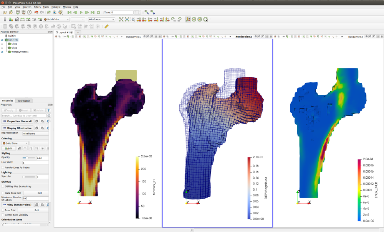Screen dimensions: 384x232
Task: Set view direction to +Z
Action: point(162,19)
